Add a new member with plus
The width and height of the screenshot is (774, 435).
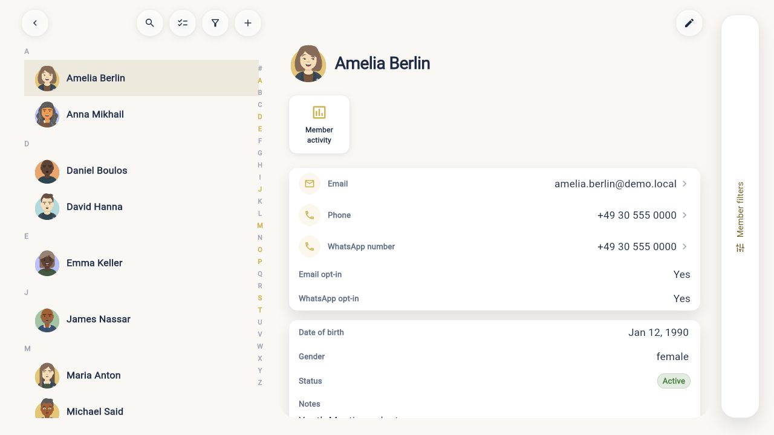tap(248, 23)
